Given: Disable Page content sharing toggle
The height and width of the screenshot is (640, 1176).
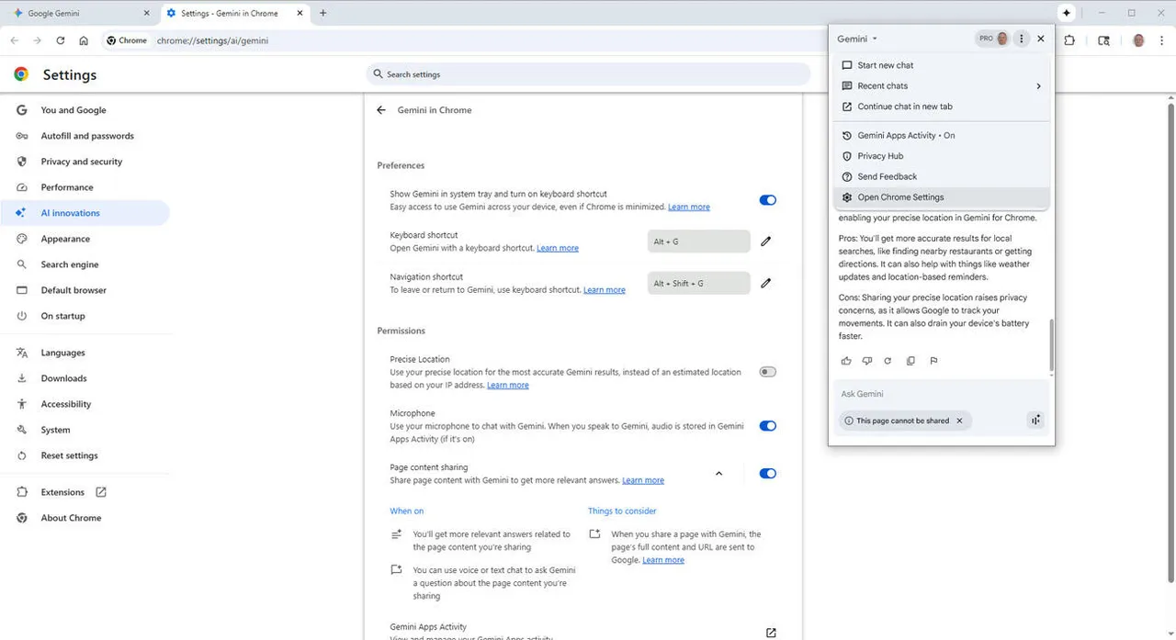Looking at the screenshot, I should (x=767, y=474).
